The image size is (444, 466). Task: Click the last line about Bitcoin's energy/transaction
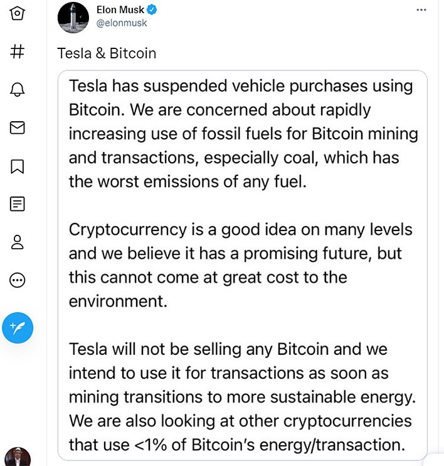coord(237,445)
